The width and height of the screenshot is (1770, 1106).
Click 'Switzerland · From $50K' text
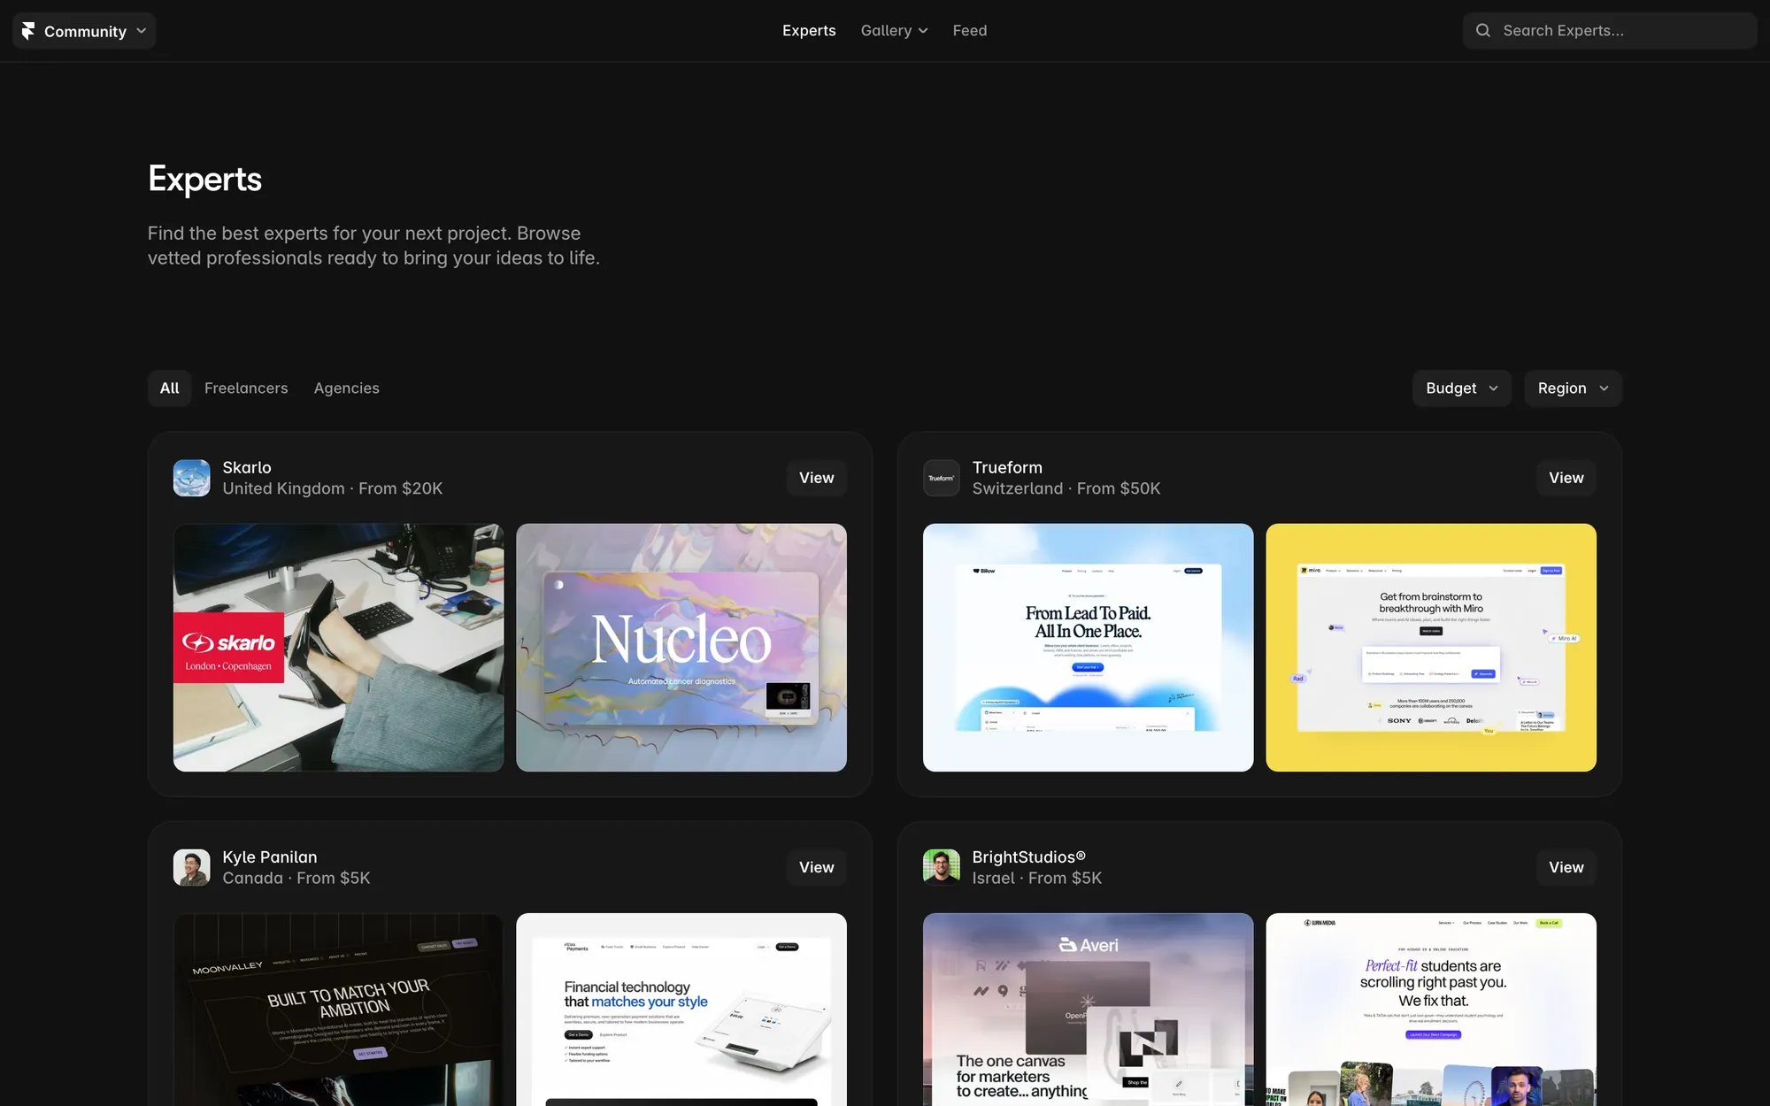point(1066,488)
